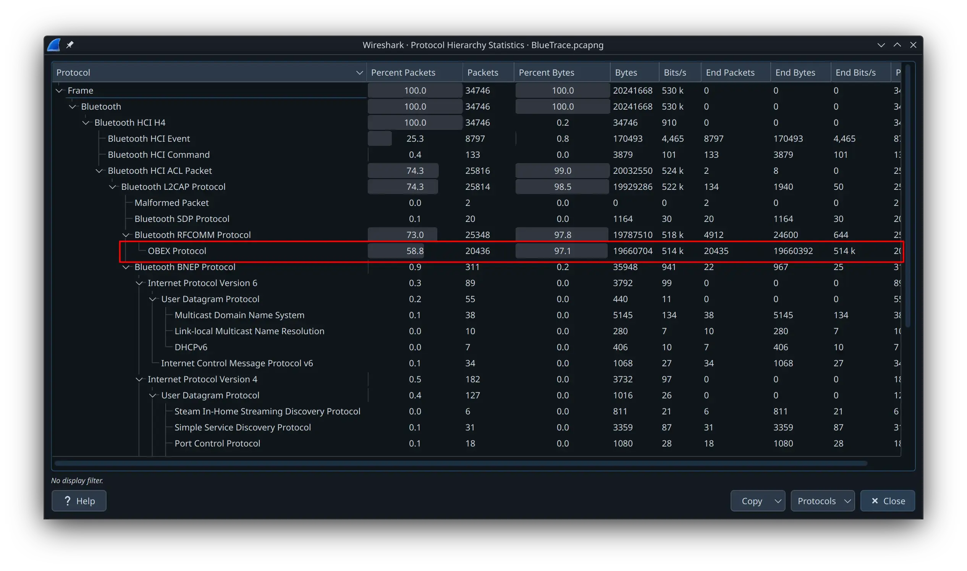
Task: Open the Copy dropdown arrow
Action: click(778, 501)
